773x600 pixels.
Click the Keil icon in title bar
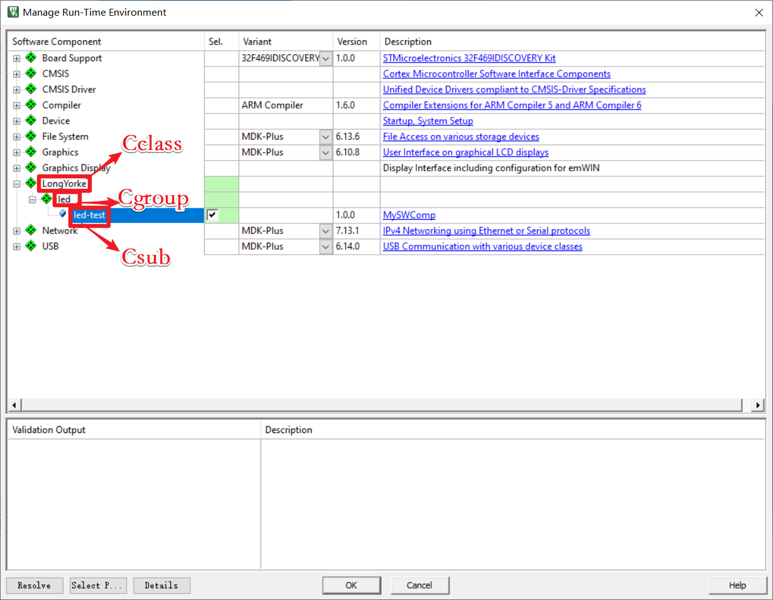(x=12, y=12)
